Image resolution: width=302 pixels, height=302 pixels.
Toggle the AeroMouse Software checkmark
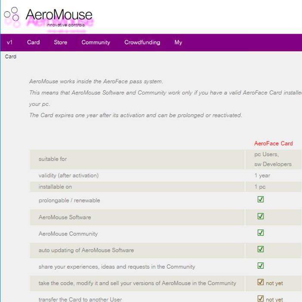[x=261, y=216]
